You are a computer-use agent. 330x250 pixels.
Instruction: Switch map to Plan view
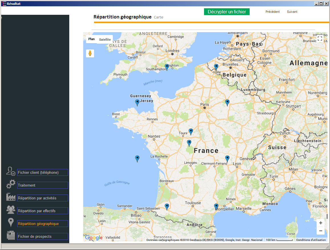[x=91, y=39]
